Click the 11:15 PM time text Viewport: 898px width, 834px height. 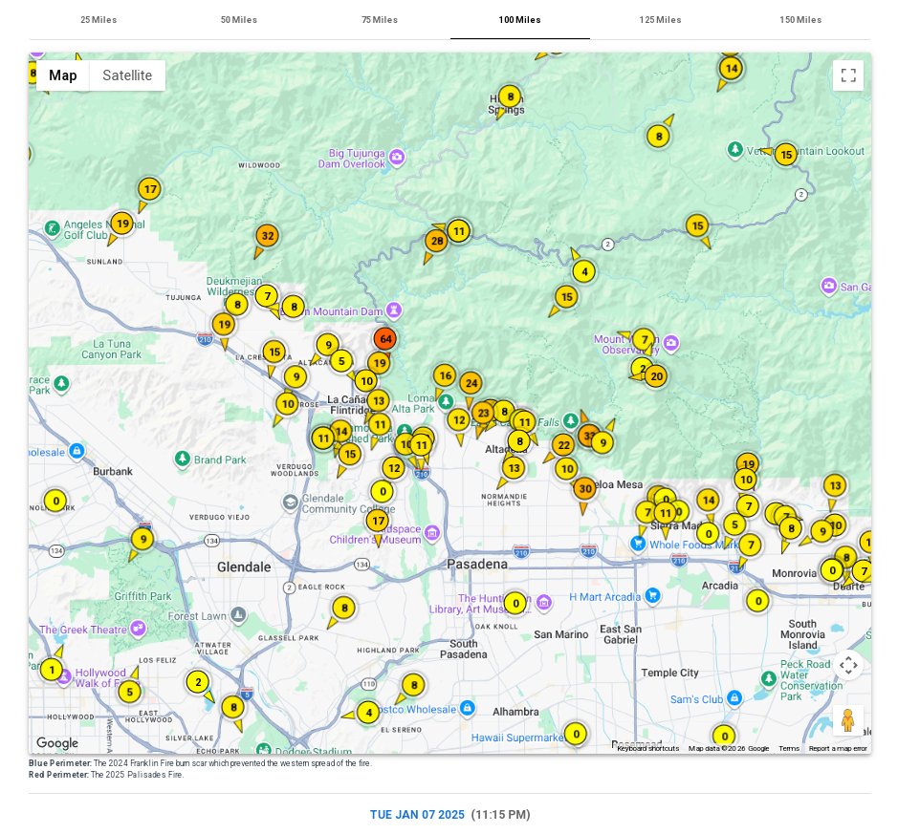(x=500, y=815)
